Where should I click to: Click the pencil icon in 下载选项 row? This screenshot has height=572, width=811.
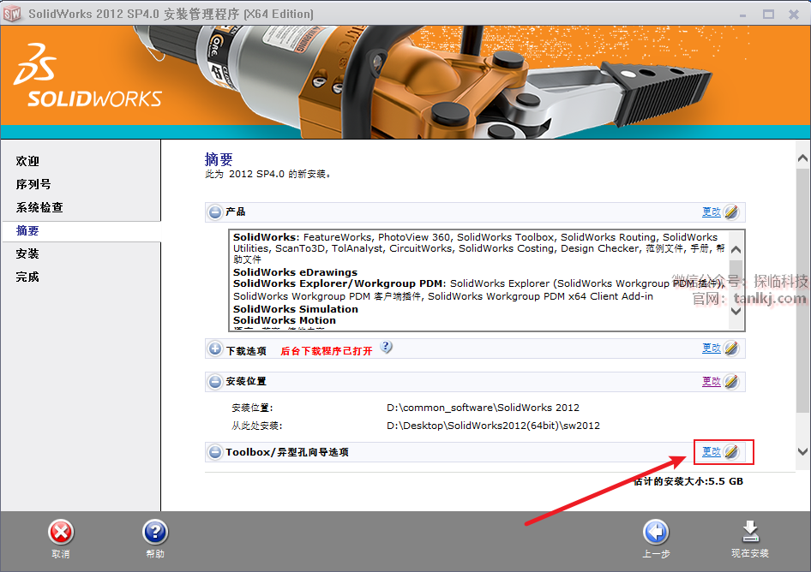(x=731, y=349)
